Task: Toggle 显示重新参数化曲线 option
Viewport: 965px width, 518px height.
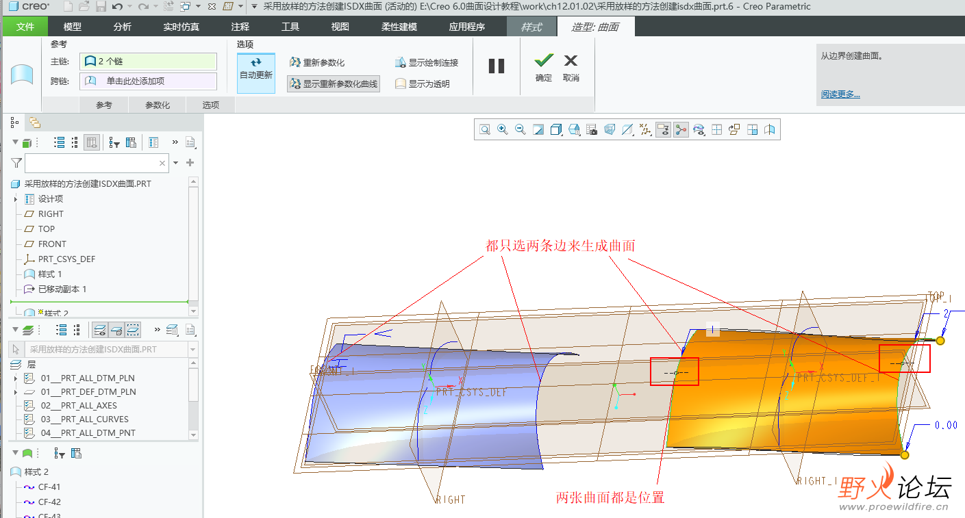Action: click(333, 83)
